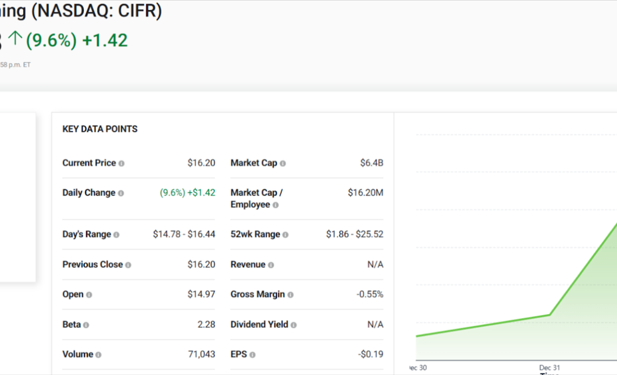Click Previous Close value $16.20

[201, 265]
